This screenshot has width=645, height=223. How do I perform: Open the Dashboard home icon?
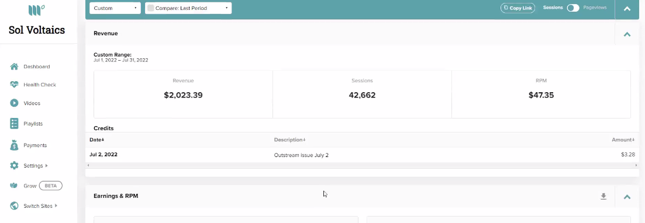click(15, 67)
